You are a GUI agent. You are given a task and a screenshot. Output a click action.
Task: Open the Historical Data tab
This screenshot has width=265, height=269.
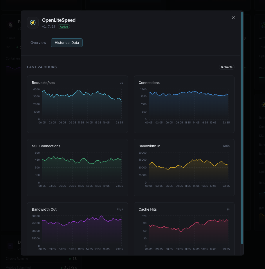66,42
